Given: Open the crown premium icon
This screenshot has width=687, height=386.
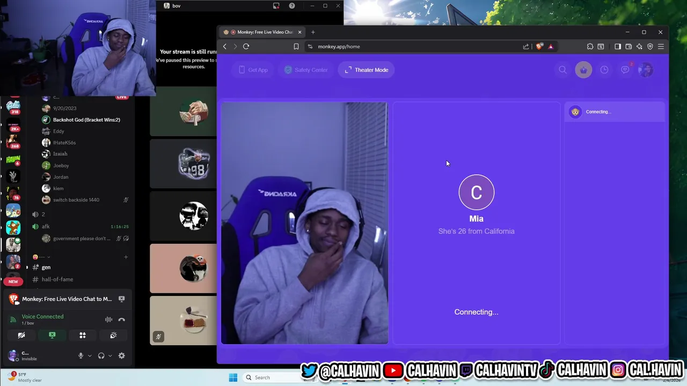Looking at the screenshot, I should pos(583,70).
